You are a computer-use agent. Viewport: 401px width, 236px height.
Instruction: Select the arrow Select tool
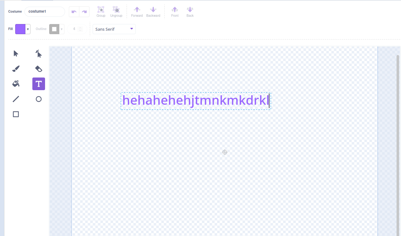click(16, 54)
